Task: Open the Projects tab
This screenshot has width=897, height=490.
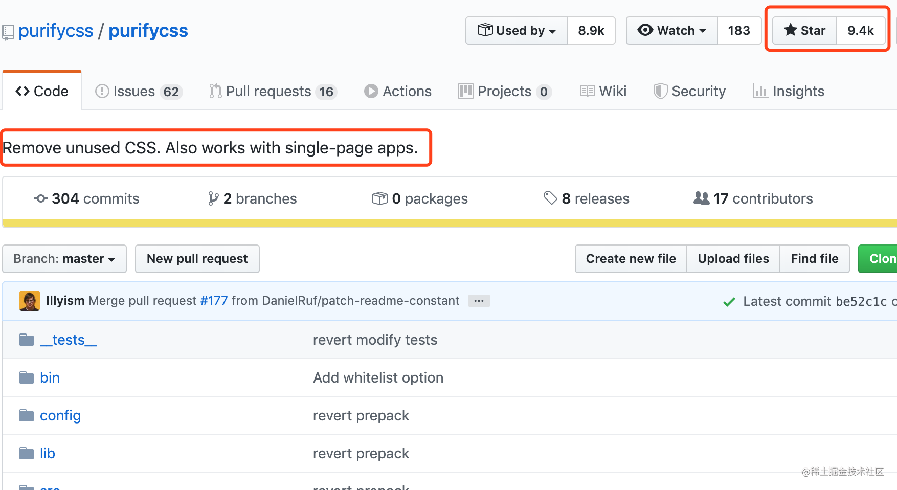Action: [x=505, y=92]
